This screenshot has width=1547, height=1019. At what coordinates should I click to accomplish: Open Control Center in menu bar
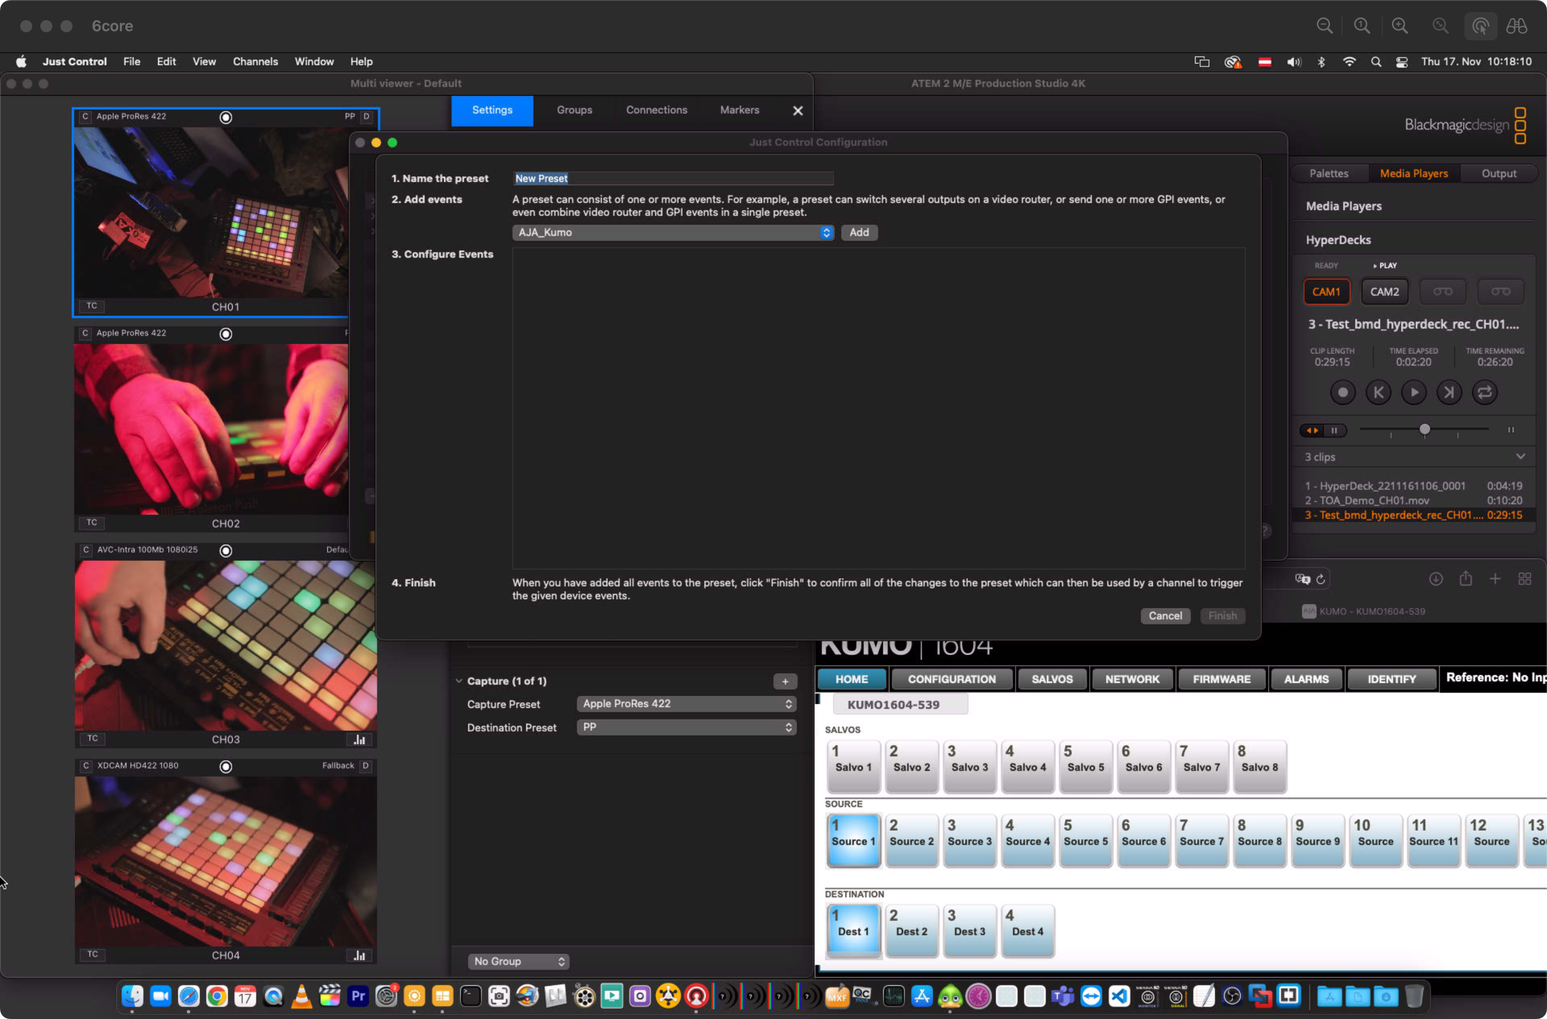(1401, 62)
